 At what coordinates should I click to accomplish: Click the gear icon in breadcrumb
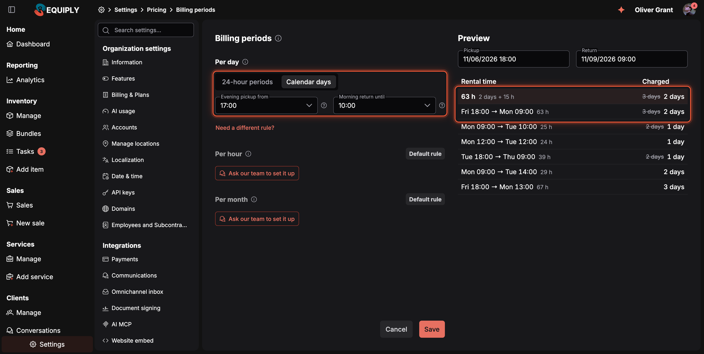[101, 10]
